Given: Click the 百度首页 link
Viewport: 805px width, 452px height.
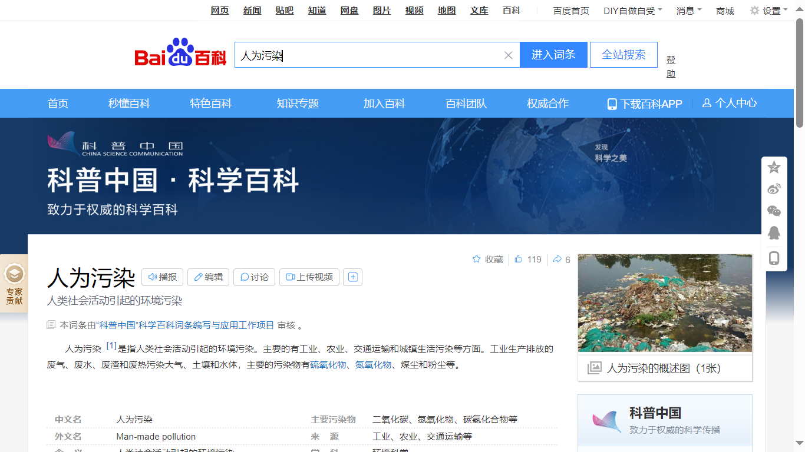Looking at the screenshot, I should point(571,11).
